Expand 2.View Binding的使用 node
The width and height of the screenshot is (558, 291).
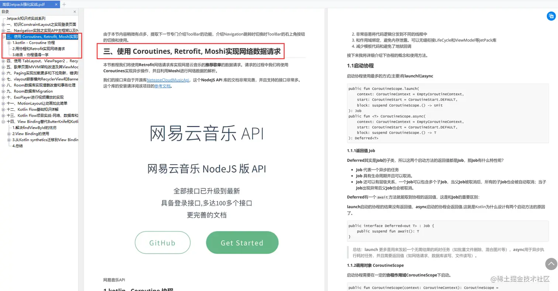[x=9, y=134]
